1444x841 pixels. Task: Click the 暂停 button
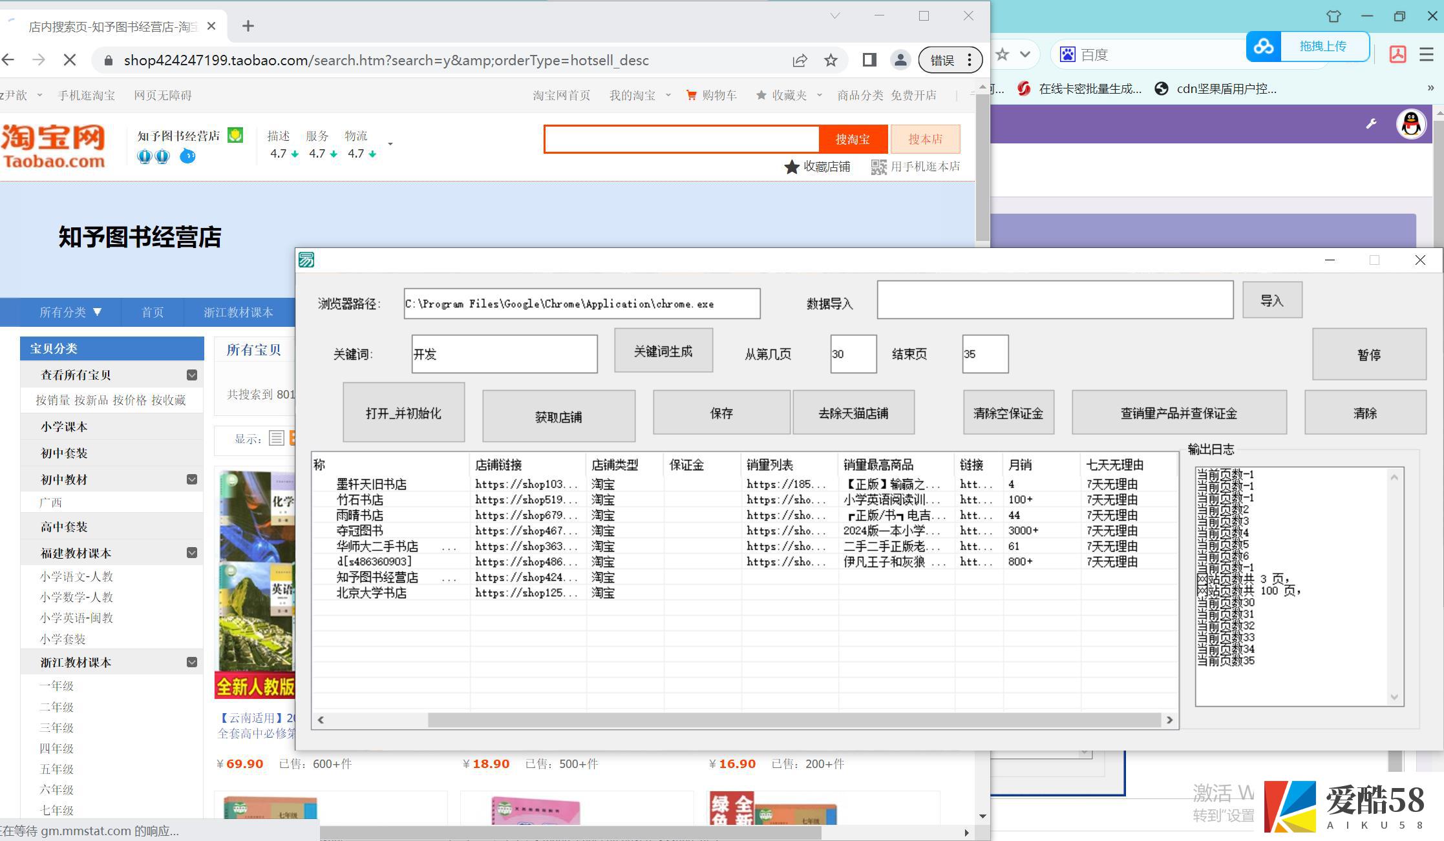tap(1369, 355)
